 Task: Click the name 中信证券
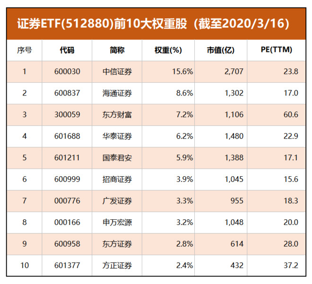pyautogui.click(x=117, y=72)
